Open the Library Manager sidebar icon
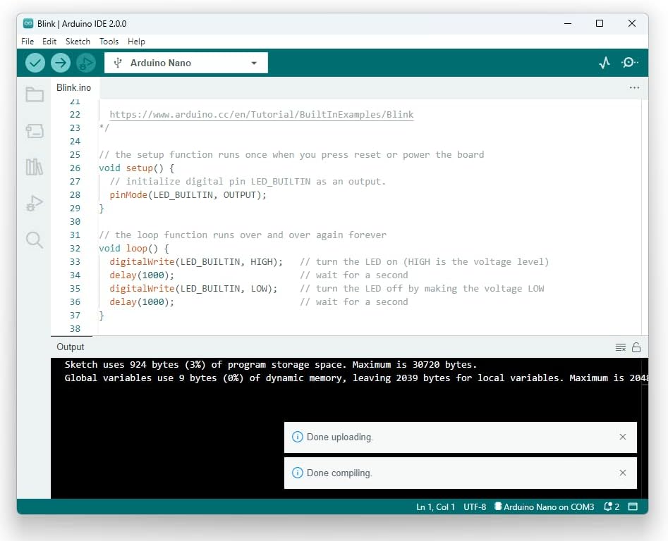Screen dimensions: 668x541 click(x=35, y=167)
